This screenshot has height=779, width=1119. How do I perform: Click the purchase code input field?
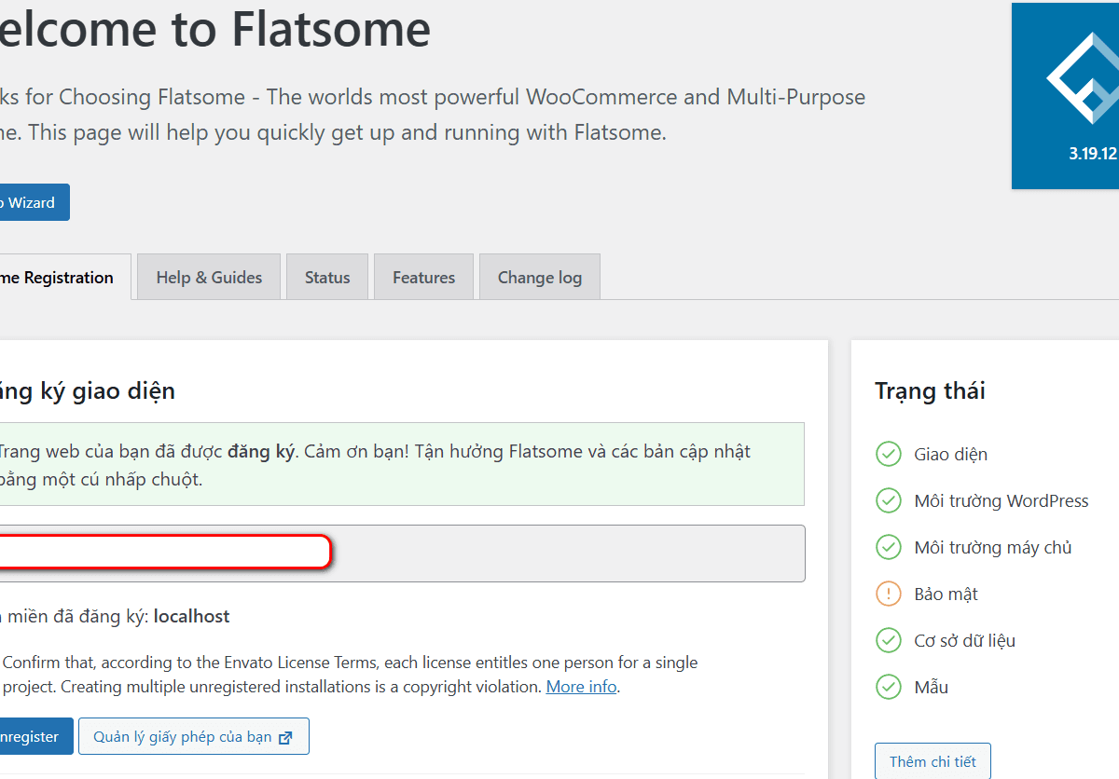coord(402,553)
